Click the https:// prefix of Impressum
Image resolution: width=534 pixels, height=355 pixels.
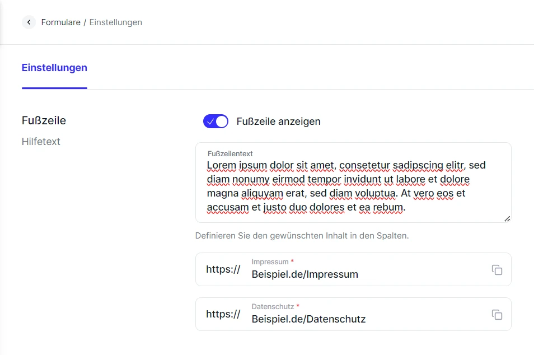[223, 269]
